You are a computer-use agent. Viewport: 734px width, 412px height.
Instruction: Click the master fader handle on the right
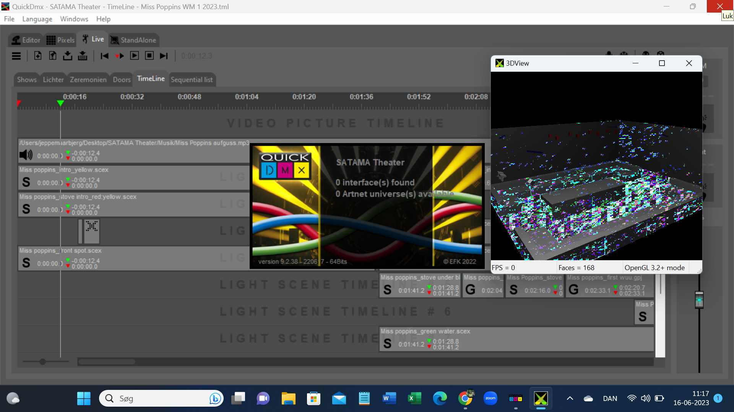tap(699, 300)
